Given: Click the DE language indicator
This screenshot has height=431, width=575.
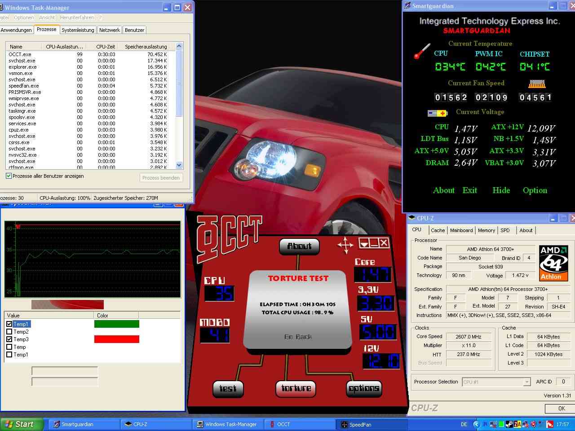Looking at the screenshot, I should (x=464, y=424).
